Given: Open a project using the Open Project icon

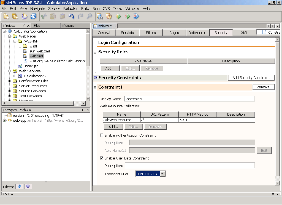Looking at the screenshot, I should pos(24,17).
